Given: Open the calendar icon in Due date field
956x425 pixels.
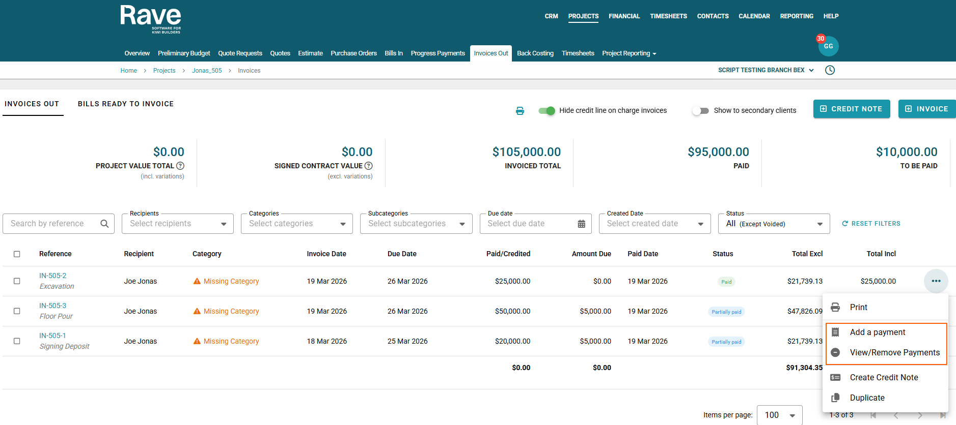Looking at the screenshot, I should [x=581, y=224].
